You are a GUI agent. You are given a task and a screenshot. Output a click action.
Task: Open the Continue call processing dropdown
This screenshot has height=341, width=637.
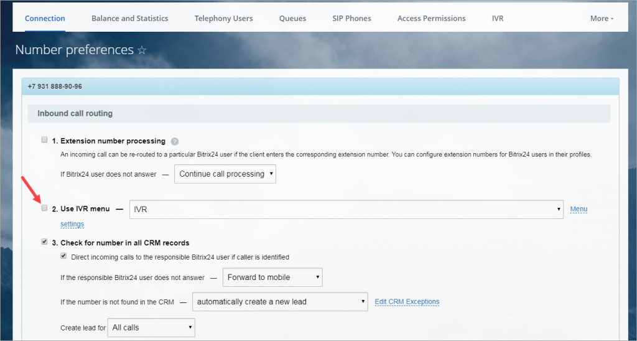[225, 174]
